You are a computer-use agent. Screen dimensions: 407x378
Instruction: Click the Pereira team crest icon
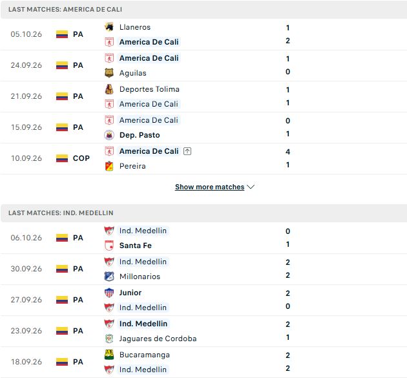pos(109,166)
